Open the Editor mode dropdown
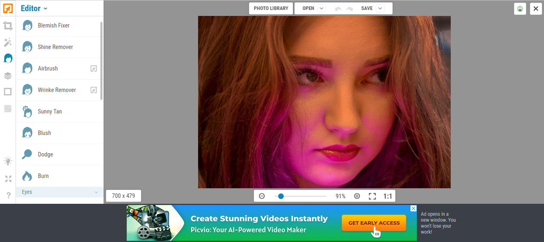The height and width of the screenshot is (242, 544). pyautogui.click(x=34, y=8)
